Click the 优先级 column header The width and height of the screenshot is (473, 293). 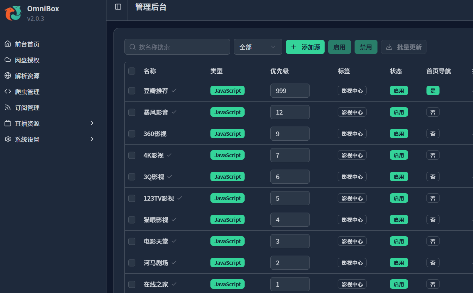pos(279,71)
